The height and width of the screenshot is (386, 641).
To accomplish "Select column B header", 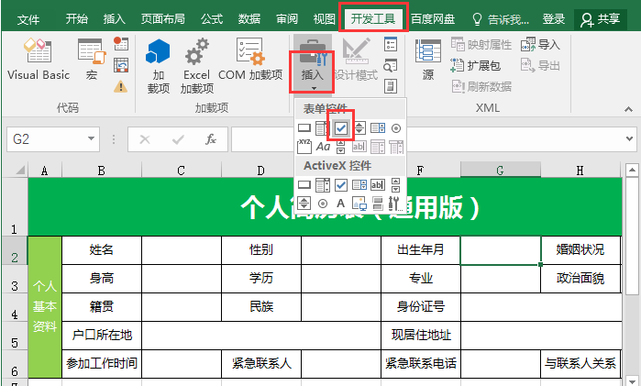I will [102, 171].
